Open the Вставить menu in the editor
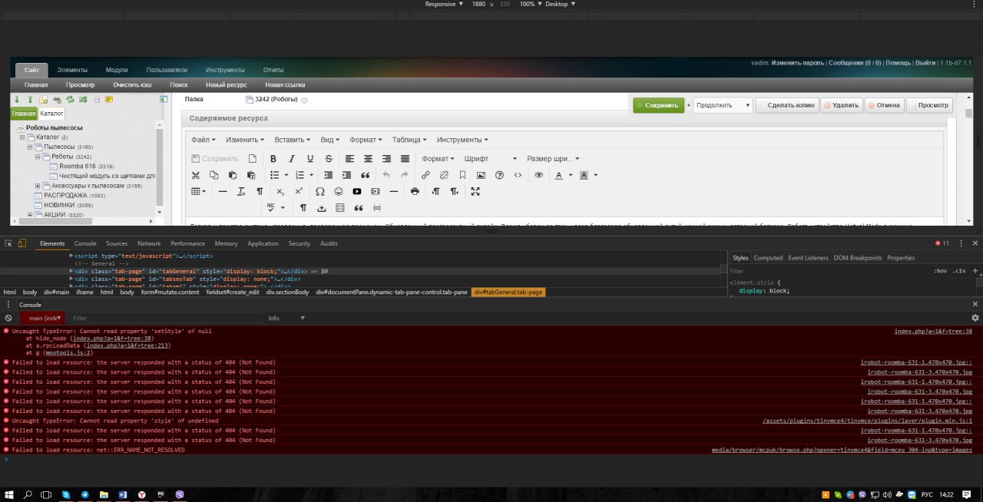 tap(293, 140)
